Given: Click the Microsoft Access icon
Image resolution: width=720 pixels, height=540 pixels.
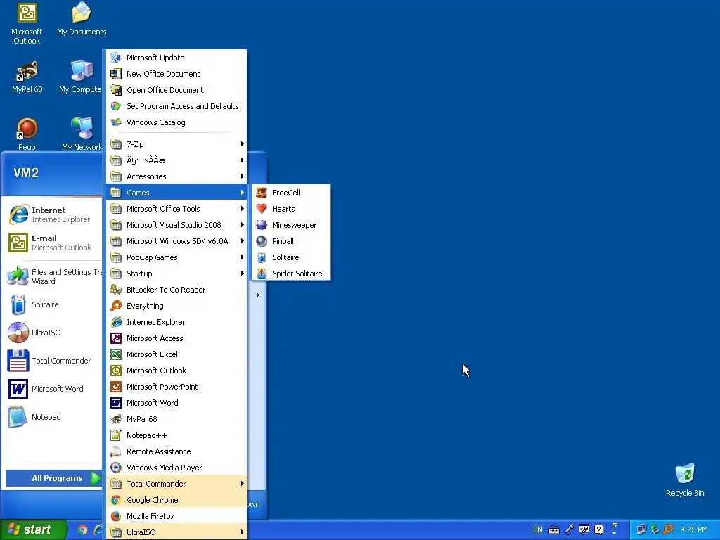Looking at the screenshot, I should [x=116, y=338].
